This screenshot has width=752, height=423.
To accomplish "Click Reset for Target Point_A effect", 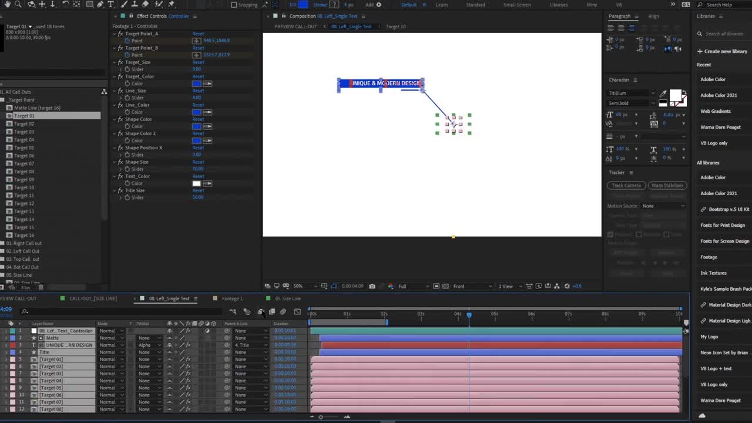I will coord(198,33).
